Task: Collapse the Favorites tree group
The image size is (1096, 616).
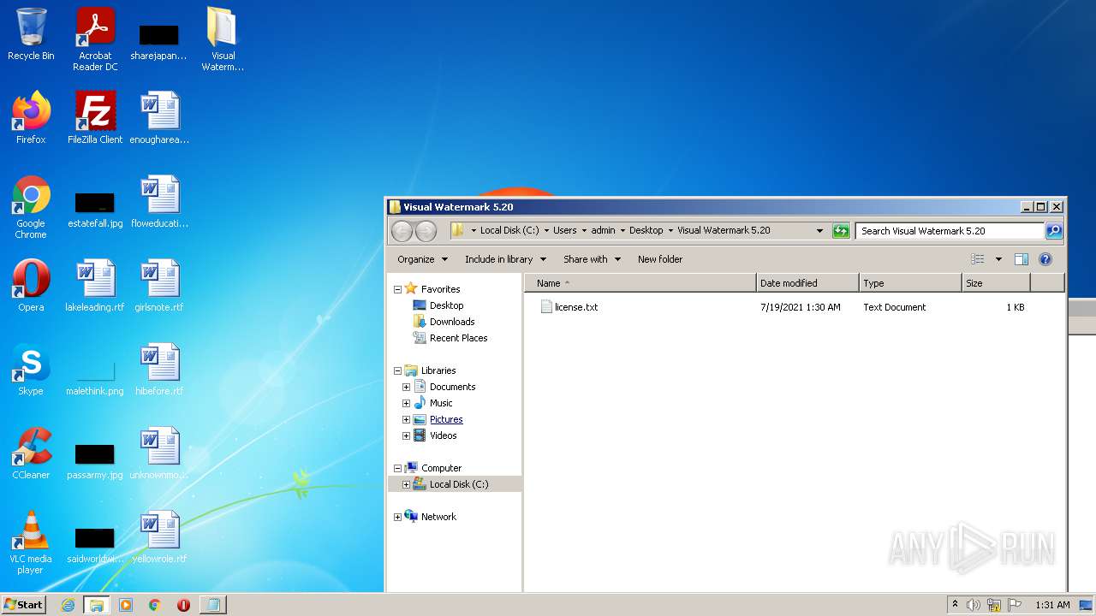Action: tap(397, 289)
